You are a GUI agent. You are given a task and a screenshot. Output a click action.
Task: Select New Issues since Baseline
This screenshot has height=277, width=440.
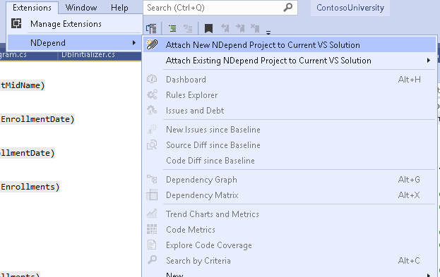click(290, 130)
